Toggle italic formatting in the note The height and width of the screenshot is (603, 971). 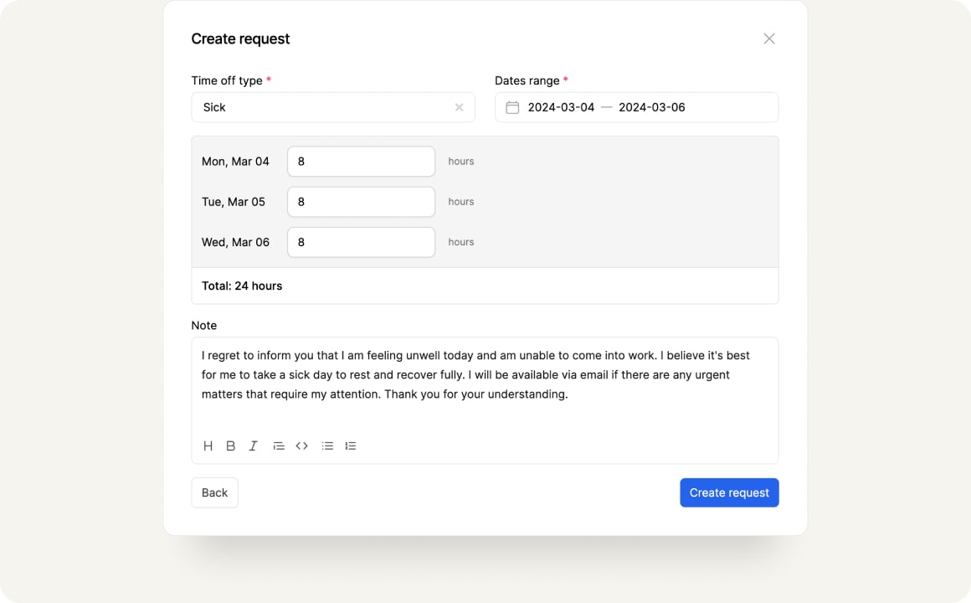pos(253,446)
